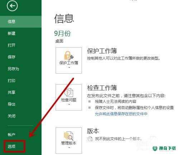Click the Check for Issues document icon
Screen dimensions: 179x155
click(69, 92)
